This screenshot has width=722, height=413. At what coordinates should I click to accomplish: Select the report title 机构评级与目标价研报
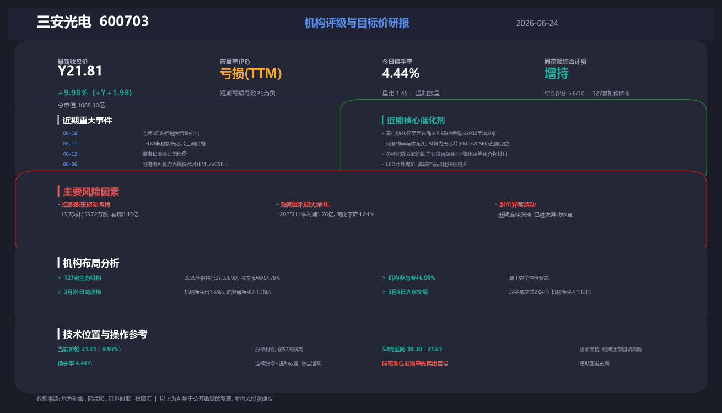(x=357, y=23)
